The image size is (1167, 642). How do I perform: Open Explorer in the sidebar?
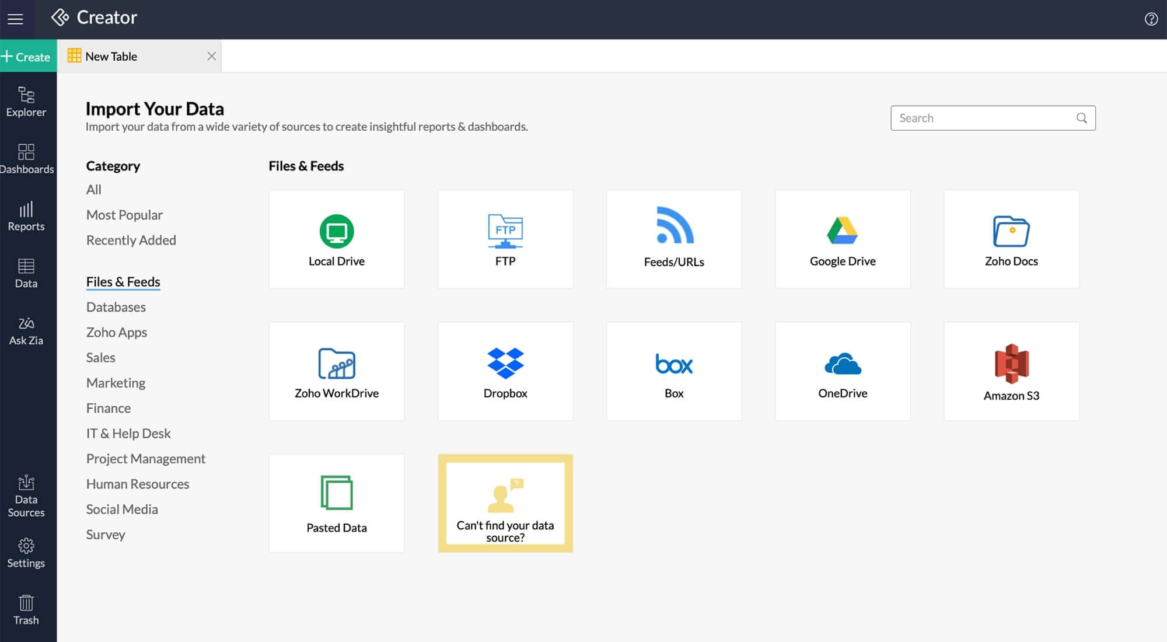(x=26, y=102)
